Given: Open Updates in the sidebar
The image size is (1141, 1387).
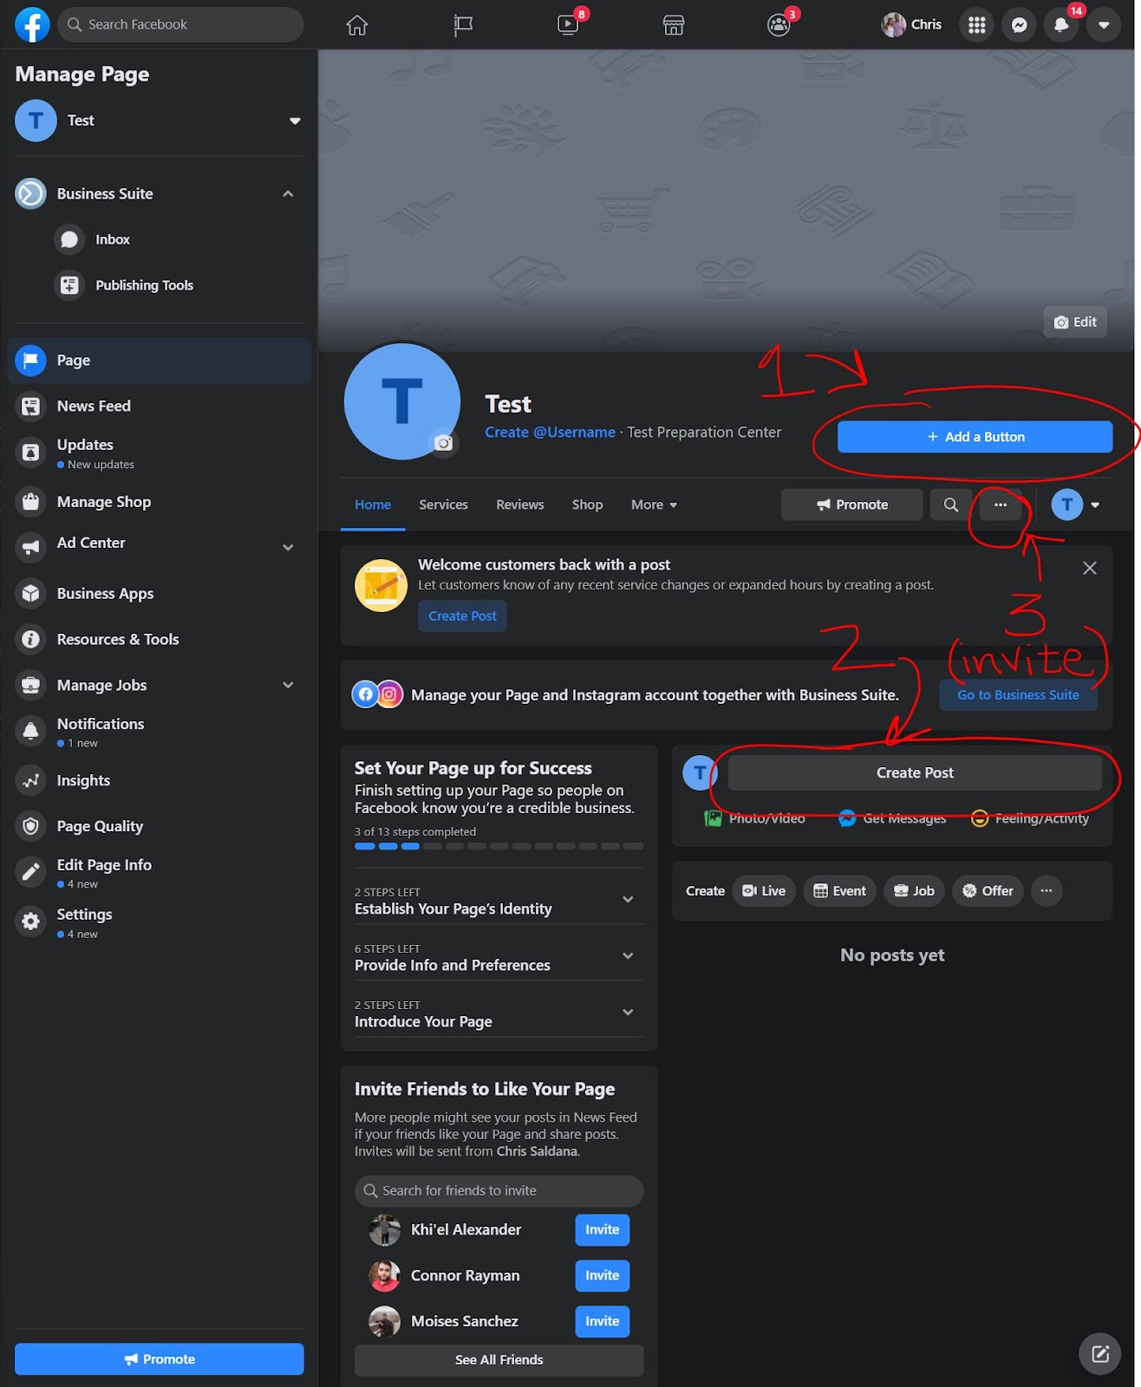Looking at the screenshot, I should click(x=160, y=453).
